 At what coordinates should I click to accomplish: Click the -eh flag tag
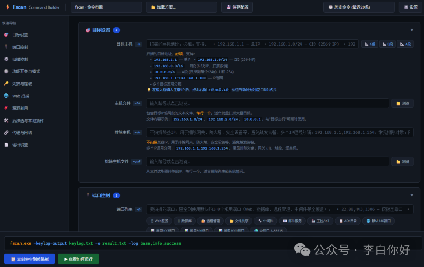[x=138, y=132]
